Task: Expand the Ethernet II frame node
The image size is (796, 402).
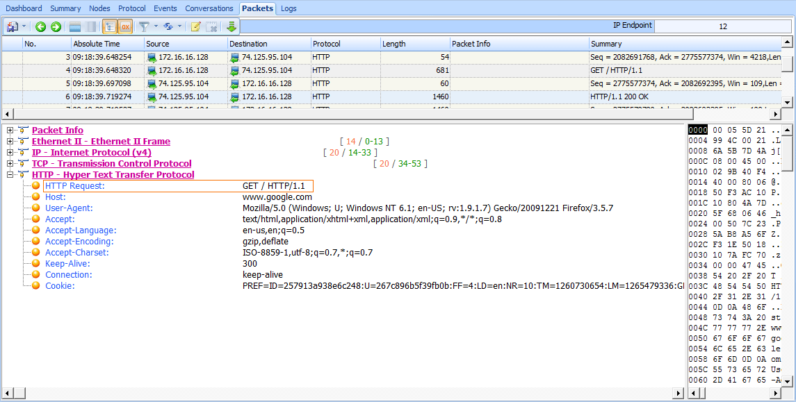Action: pyautogui.click(x=10, y=142)
